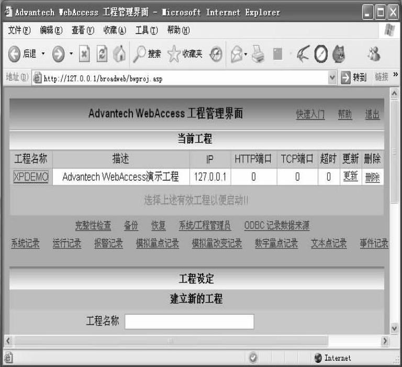402x367 pixels.
Task: Open the 运行记录 link
Action: tap(66, 243)
